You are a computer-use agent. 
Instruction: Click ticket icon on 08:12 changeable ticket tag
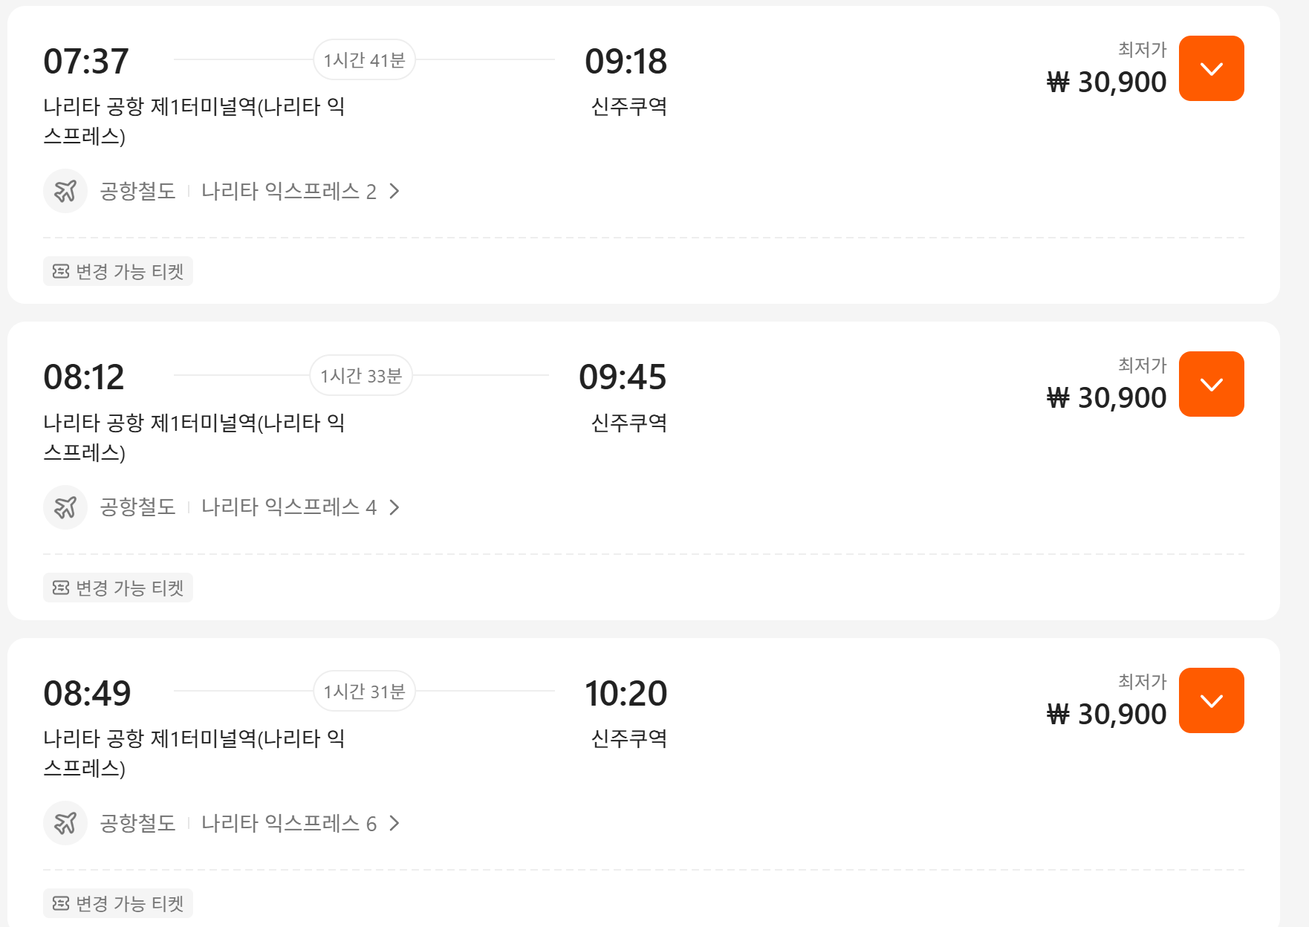tap(61, 588)
